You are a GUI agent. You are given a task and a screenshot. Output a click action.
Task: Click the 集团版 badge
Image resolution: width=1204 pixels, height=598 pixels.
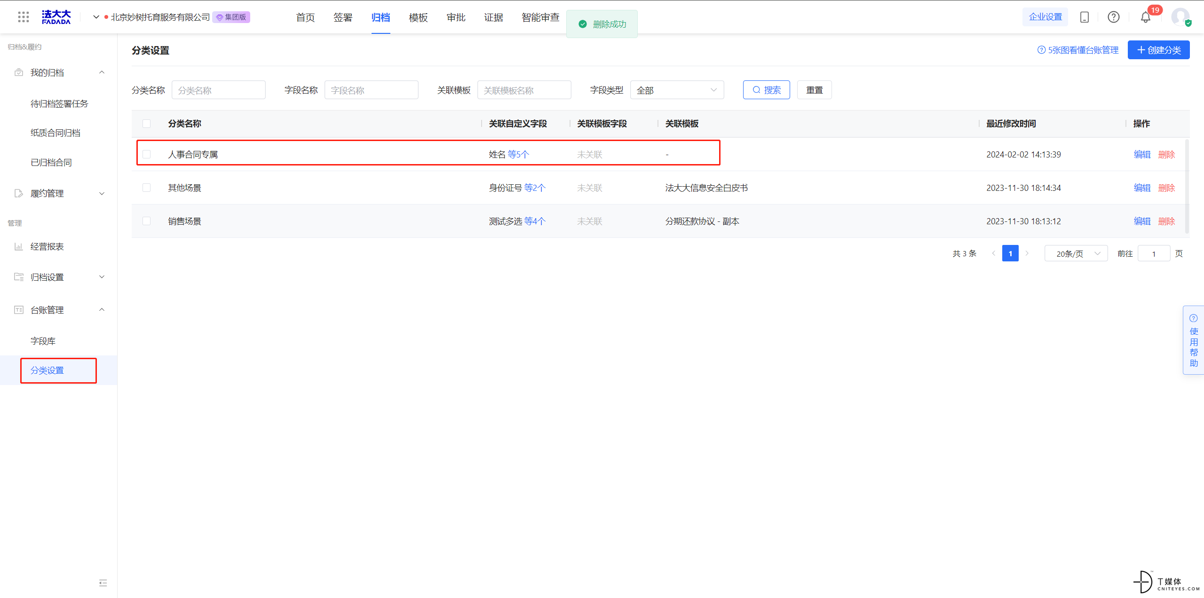tap(231, 17)
